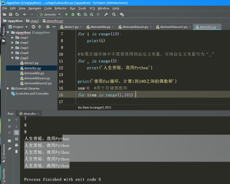
Task: Click the Profile toolbar icon
Action: tap(85, 14)
